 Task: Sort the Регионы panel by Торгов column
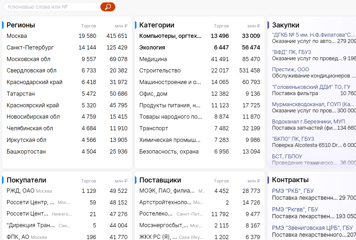pos(88,26)
